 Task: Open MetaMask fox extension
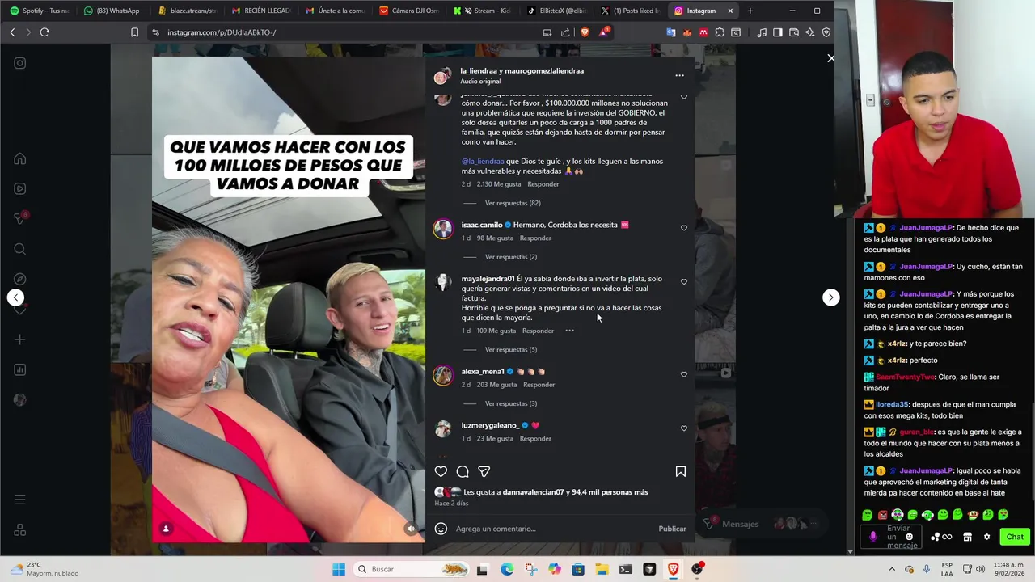click(x=687, y=32)
